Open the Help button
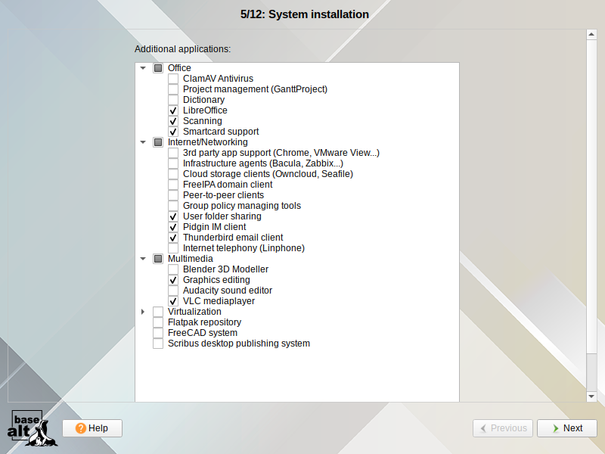 tap(92, 428)
